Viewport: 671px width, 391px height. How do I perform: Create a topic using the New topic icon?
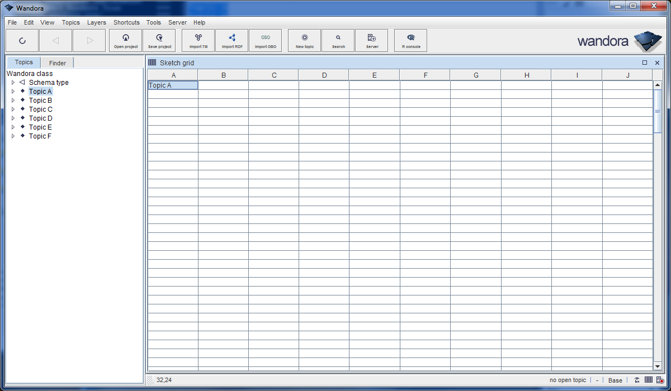tap(304, 40)
